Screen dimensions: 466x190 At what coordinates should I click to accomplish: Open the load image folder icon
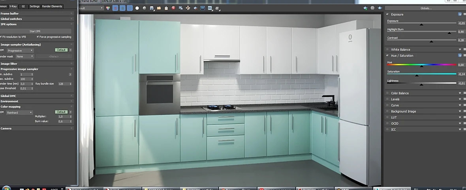[159, 8]
